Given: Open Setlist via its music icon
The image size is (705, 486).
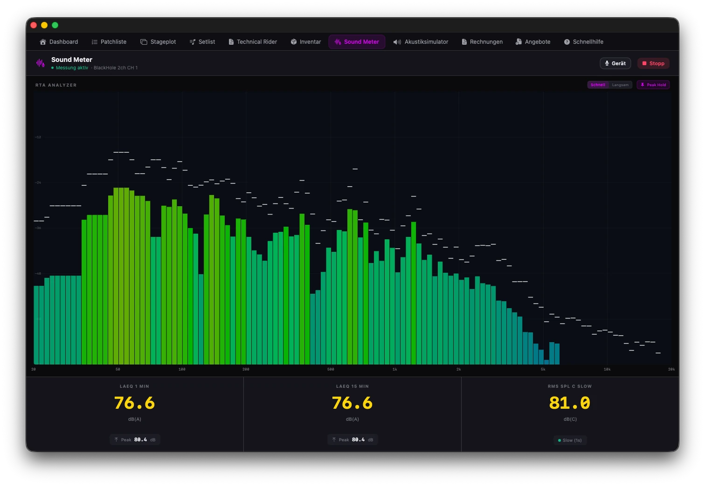Looking at the screenshot, I should point(193,42).
